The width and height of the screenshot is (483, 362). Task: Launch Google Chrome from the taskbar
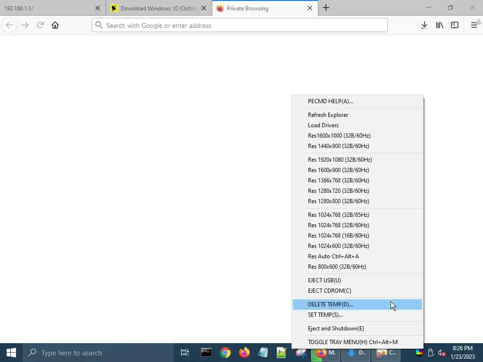tap(225, 353)
